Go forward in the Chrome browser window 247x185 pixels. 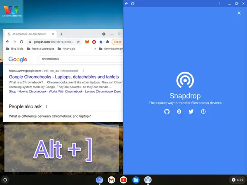point(14,42)
